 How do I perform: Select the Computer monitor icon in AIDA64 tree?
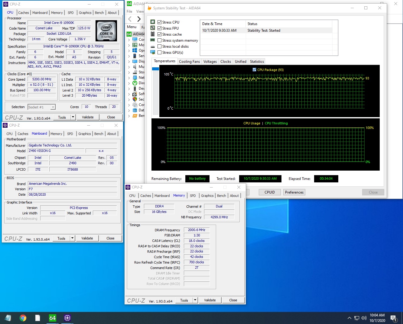click(135, 40)
